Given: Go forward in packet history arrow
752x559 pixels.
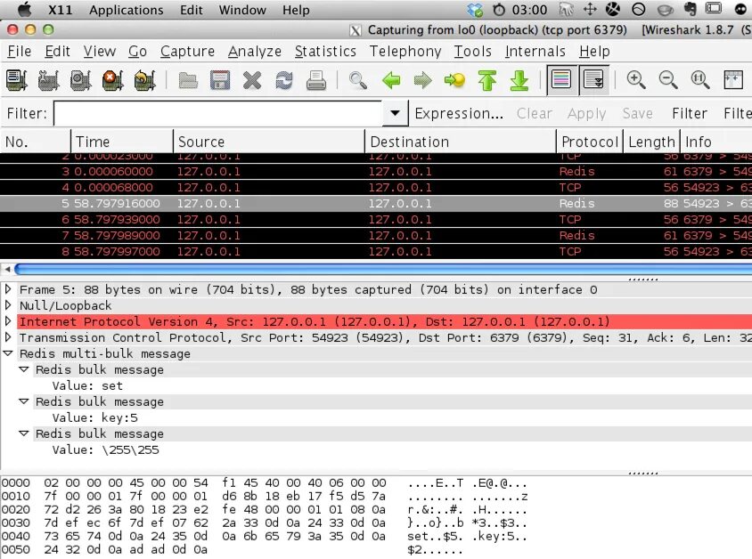Looking at the screenshot, I should point(422,80).
